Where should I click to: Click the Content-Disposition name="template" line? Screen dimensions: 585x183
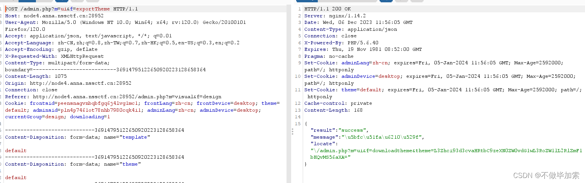[x=78, y=137]
